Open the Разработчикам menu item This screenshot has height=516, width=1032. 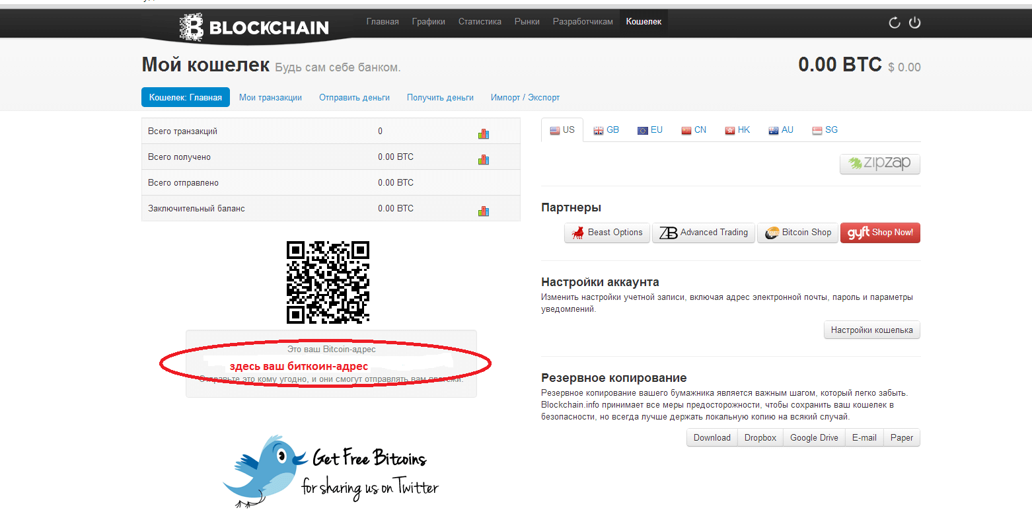583,22
